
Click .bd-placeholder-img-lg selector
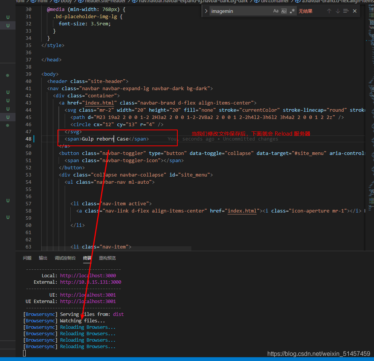point(85,17)
